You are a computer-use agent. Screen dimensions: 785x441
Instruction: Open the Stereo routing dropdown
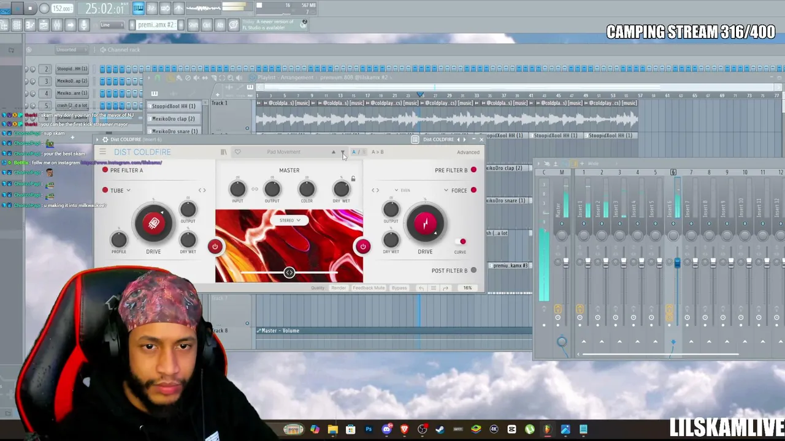coord(289,221)
